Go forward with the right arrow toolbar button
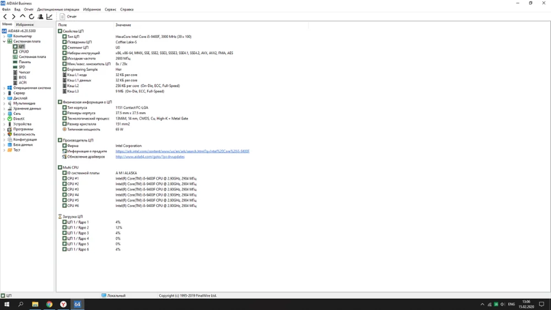This screenshot has width=551, height=310. (x=13, y=17)
